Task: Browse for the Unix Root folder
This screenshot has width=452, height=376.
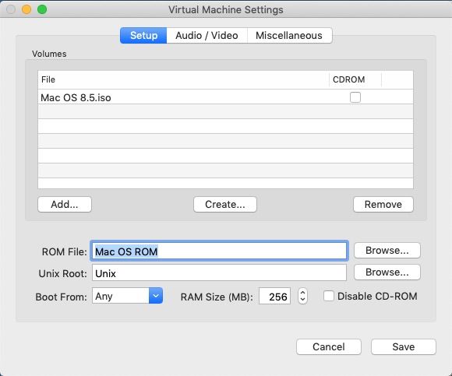Action: click(x=387, y=272)
